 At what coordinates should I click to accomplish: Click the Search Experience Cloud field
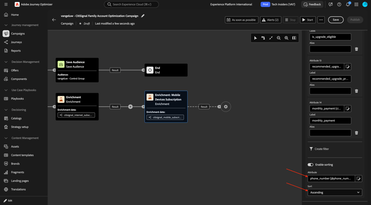tap(131, 4)
